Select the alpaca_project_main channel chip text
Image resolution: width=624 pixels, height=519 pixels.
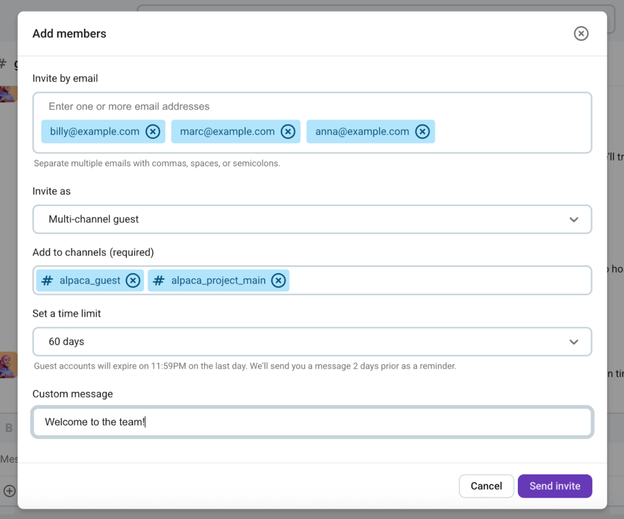218,281
